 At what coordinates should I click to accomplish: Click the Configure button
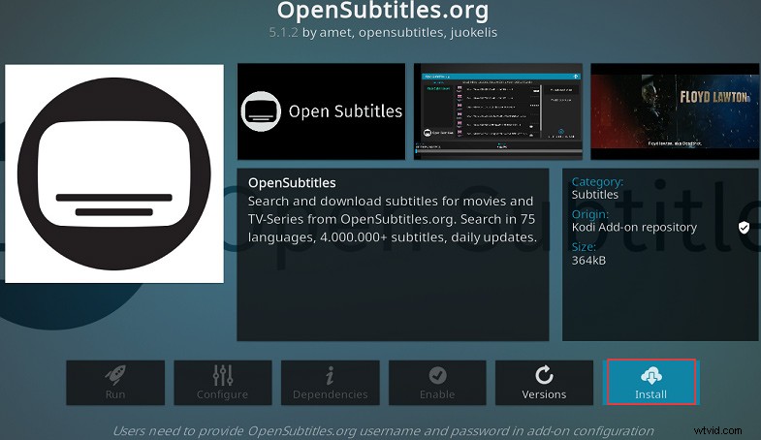point(223,382)
